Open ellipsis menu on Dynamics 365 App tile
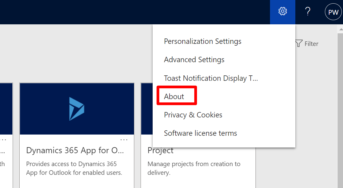 click(124, 140)
